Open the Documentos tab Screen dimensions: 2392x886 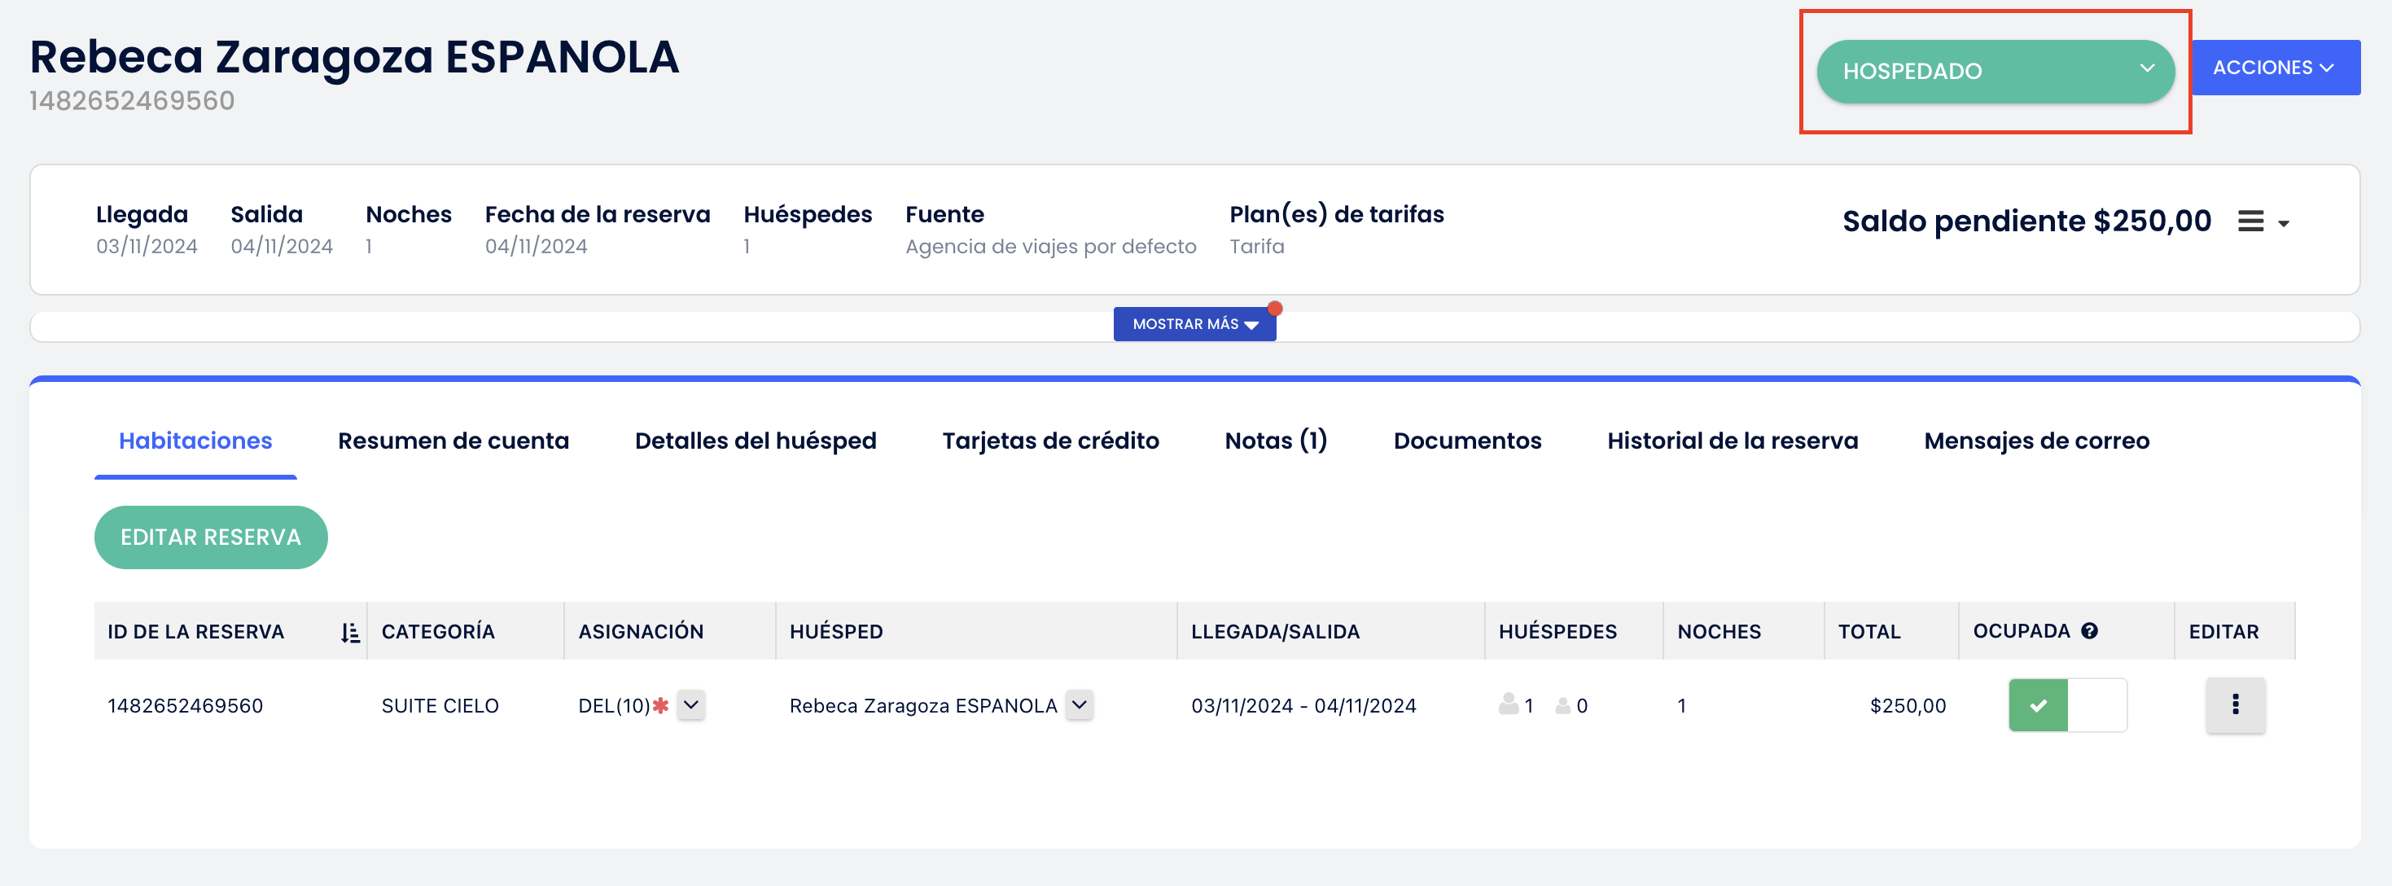click(1467, 441)
